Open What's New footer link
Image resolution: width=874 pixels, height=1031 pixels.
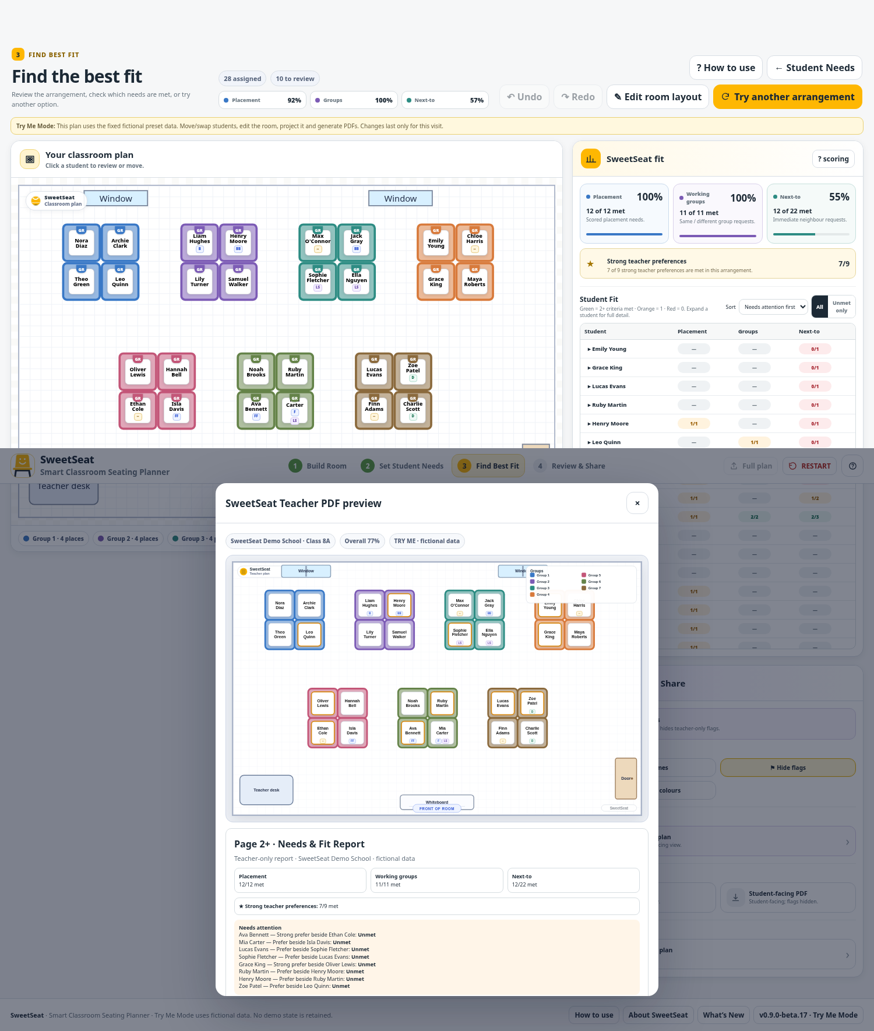(723, 1015)
